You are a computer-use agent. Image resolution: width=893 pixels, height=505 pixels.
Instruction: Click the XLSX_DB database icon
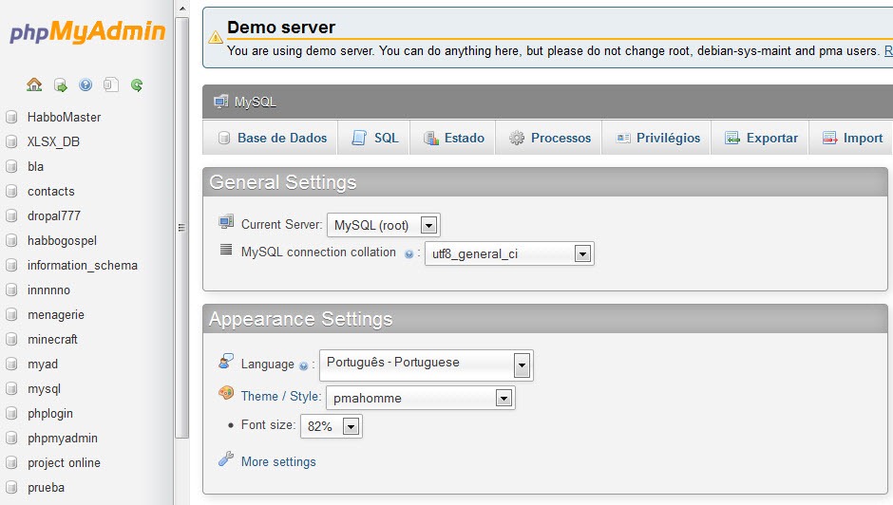pos(11,141)
